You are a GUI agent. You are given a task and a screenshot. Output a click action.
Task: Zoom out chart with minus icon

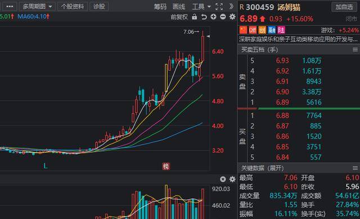coord(223,17)
